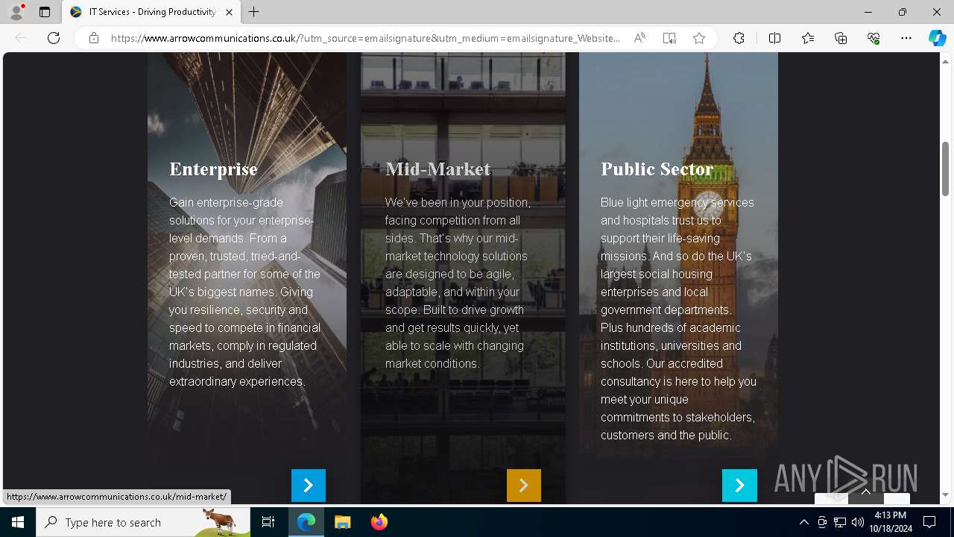Open tab actions menu icon
This screenshot has height=537, width=954.
pyautogui.click(x=45, y=12)
